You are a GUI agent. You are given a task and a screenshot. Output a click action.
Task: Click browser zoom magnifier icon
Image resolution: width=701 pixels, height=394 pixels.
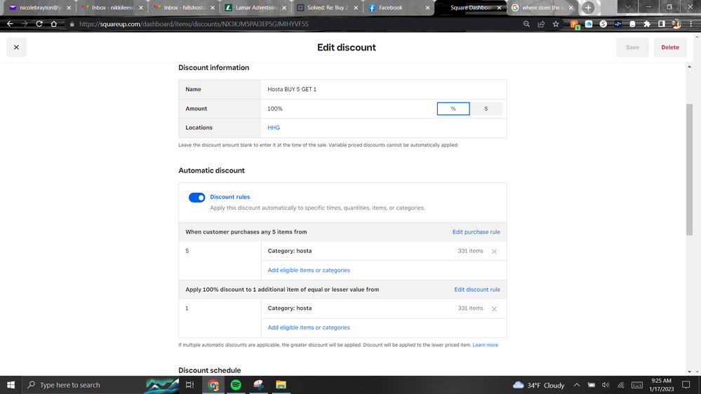click(526, 24)
